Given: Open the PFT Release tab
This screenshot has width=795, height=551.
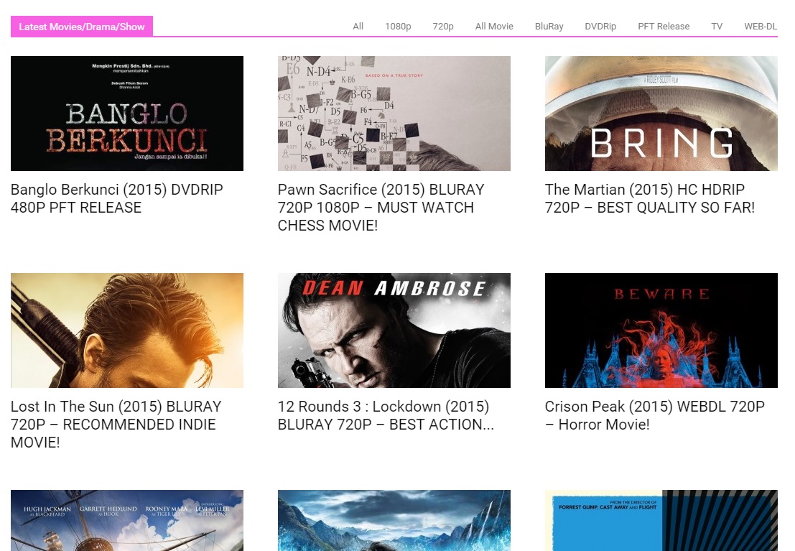Looking at the screenshot, I should pyautogui.click(x=663, y=27).
